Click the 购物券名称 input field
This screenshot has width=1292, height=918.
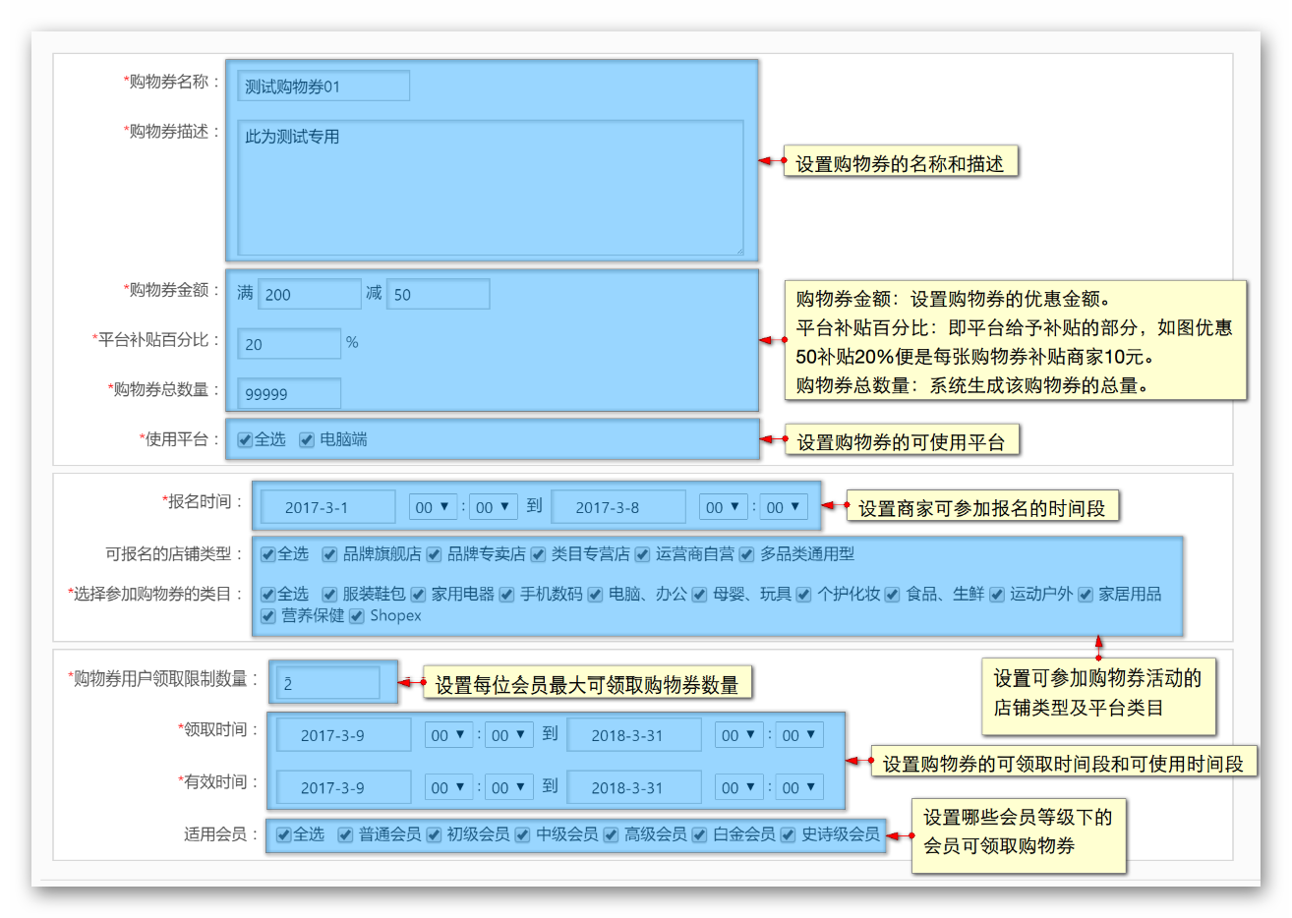pyautogui.click(x=323, y=86)
